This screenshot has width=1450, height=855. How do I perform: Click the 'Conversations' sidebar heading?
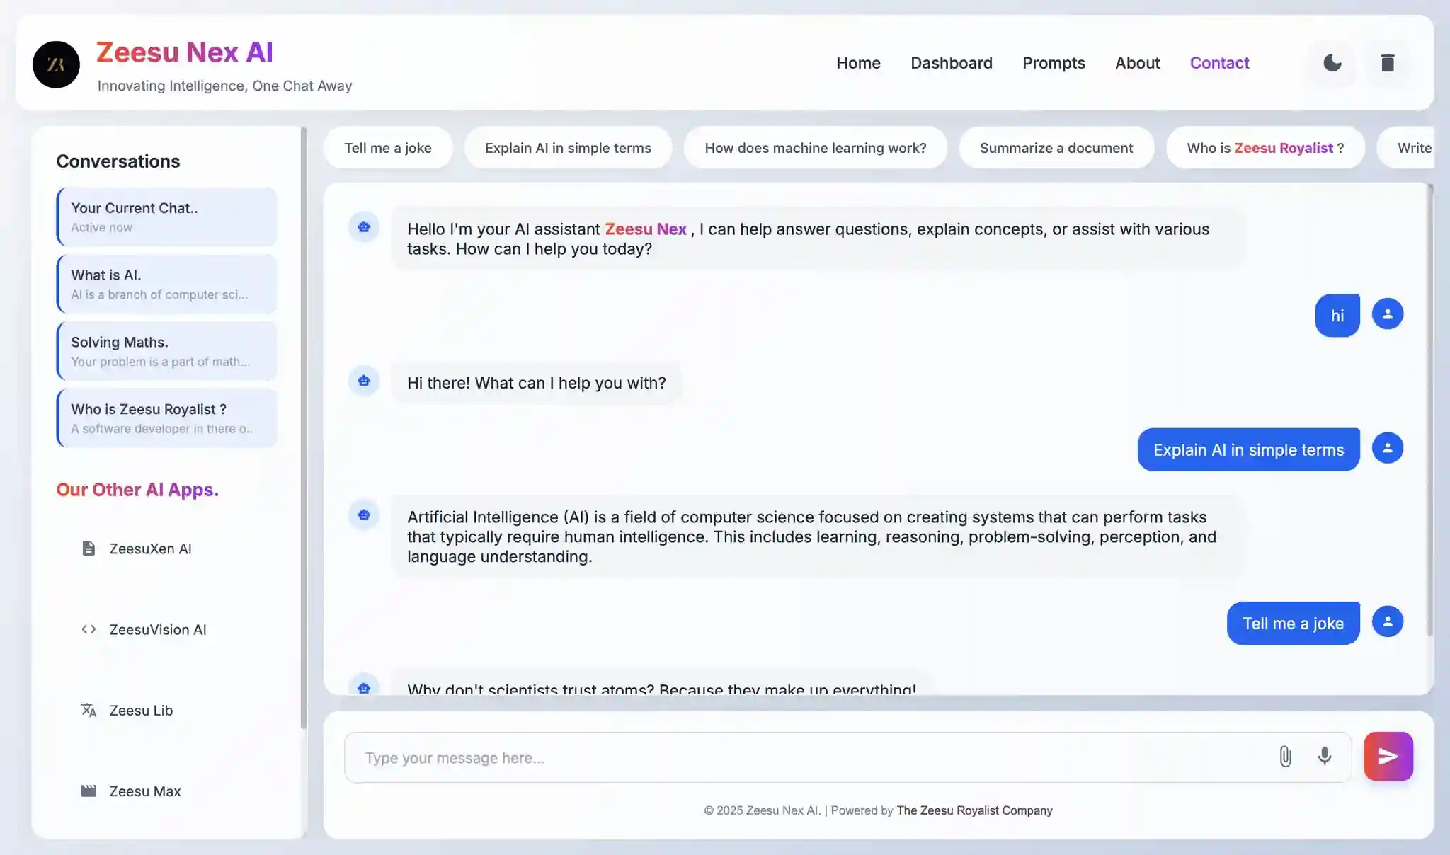pyautogui.click(x=118, y=161)
